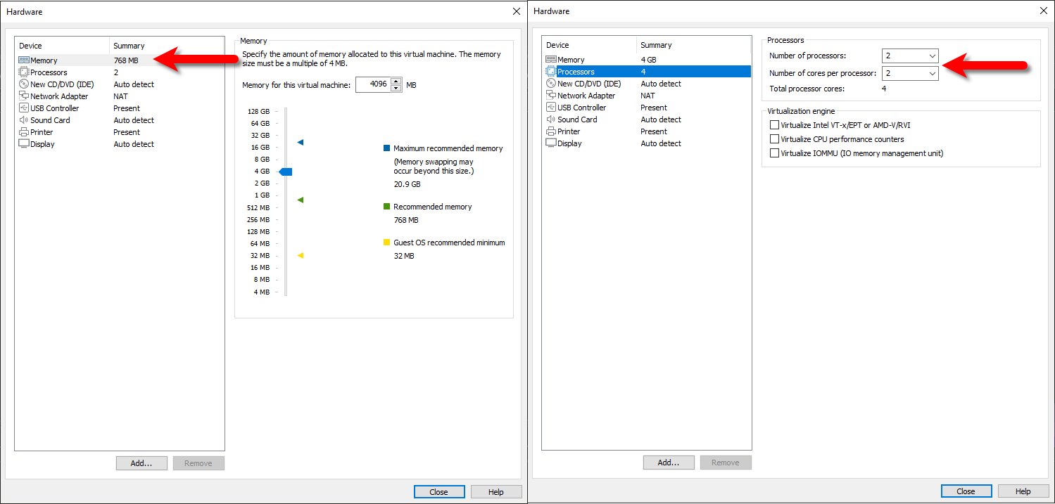
Task: Click Network Adapter icon in left window
Action: click(x=24, y=96)
